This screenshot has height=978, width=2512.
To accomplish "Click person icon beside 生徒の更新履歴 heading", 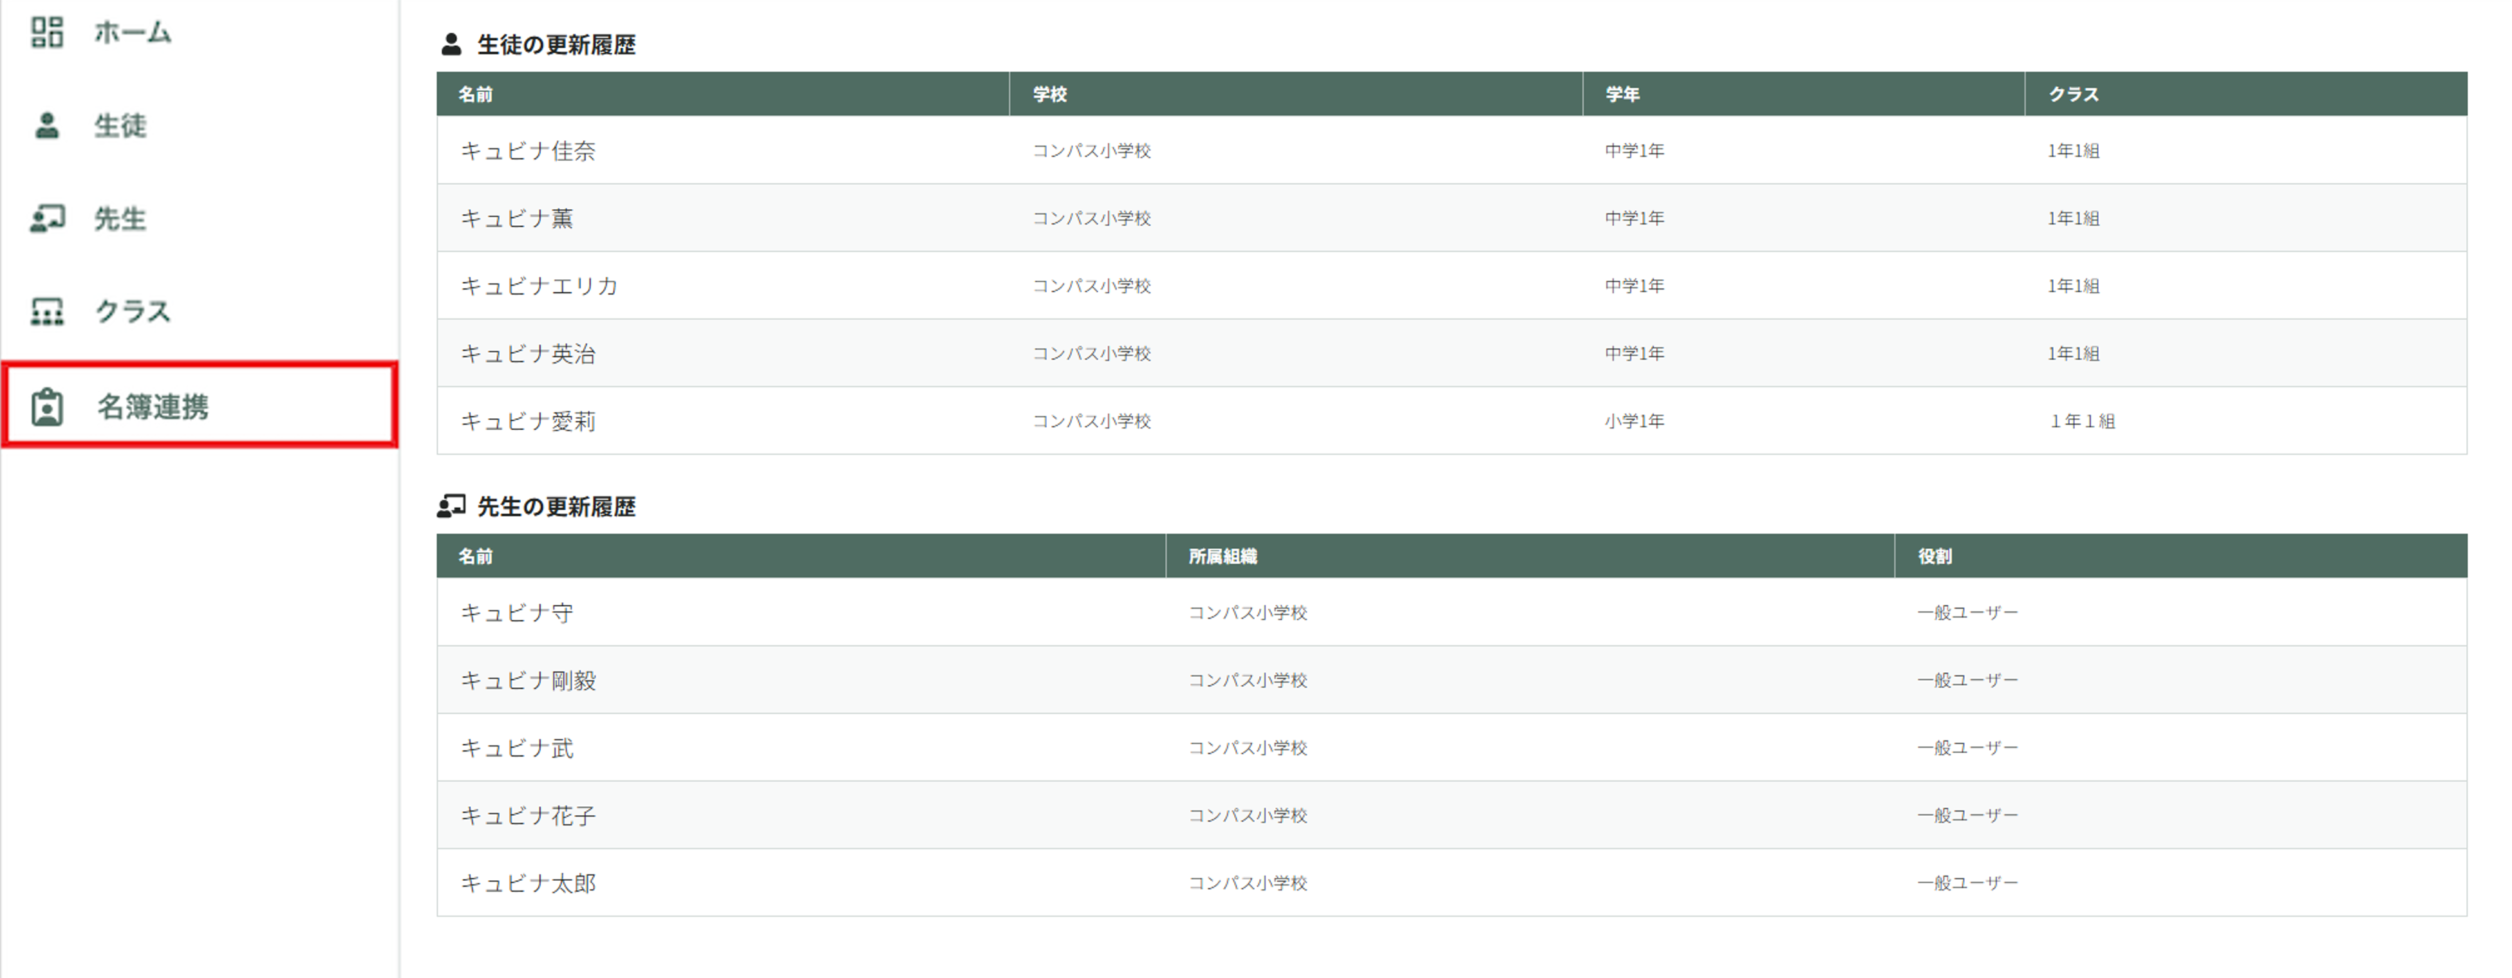I will [x=451, y=45].
